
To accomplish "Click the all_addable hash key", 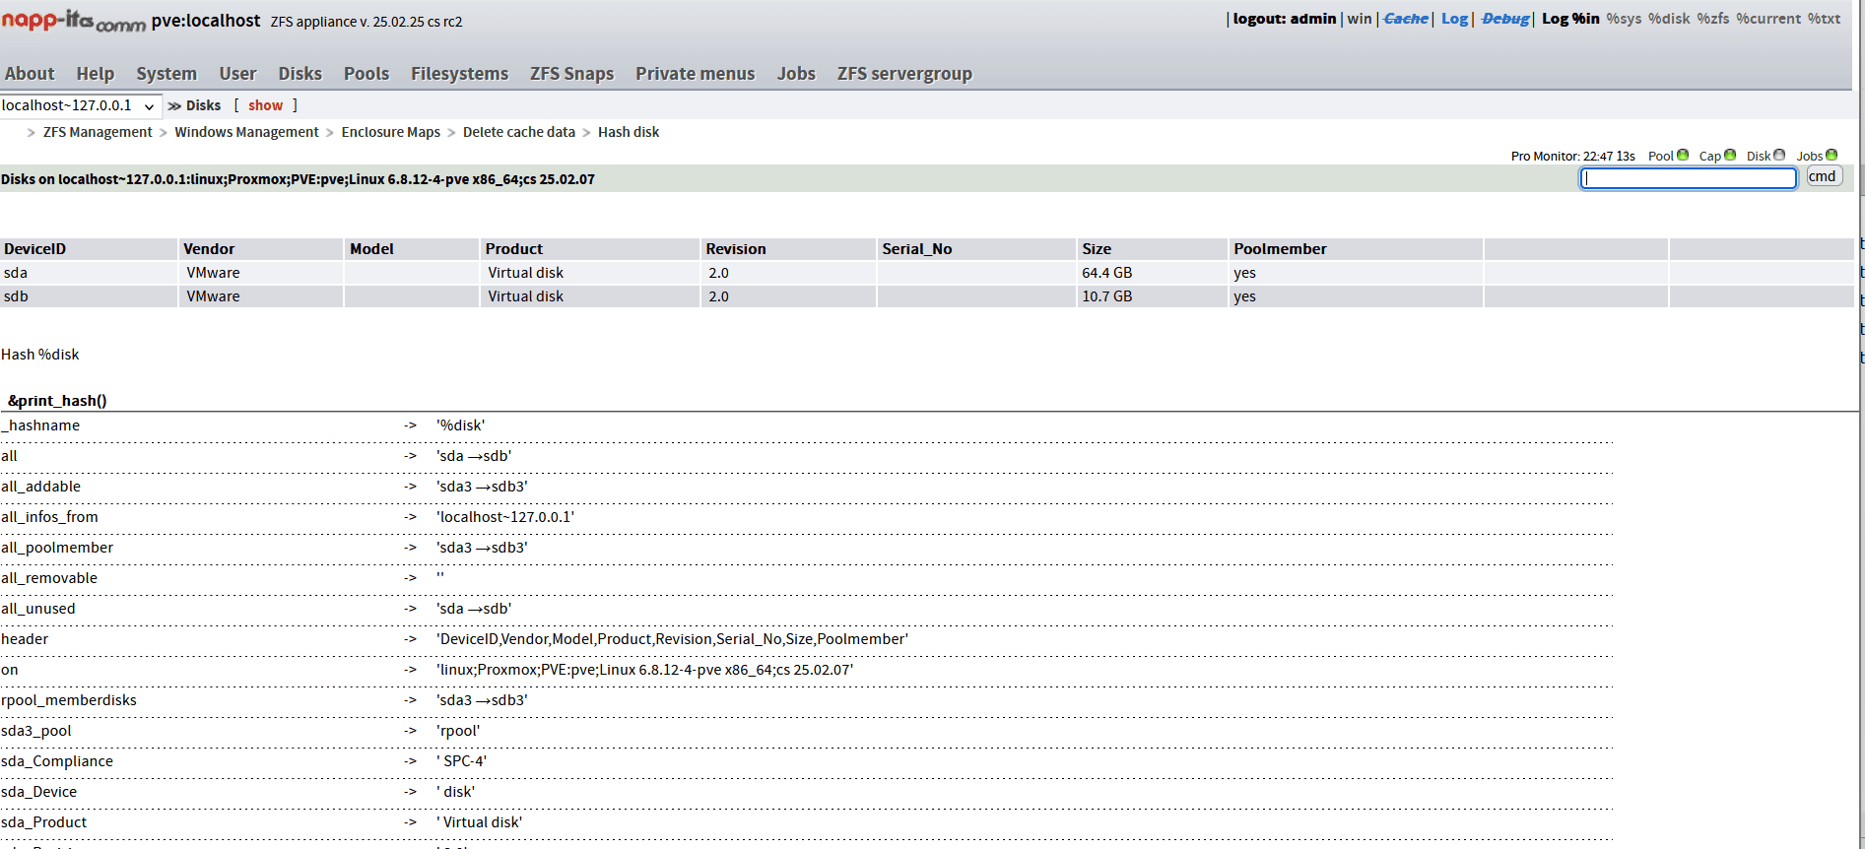I will tap(40, 487).
